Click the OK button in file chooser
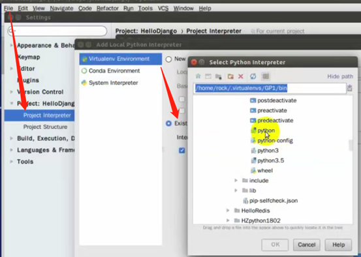Image resolution: width=361 pixels, height=257 pixels. point(275,245)
